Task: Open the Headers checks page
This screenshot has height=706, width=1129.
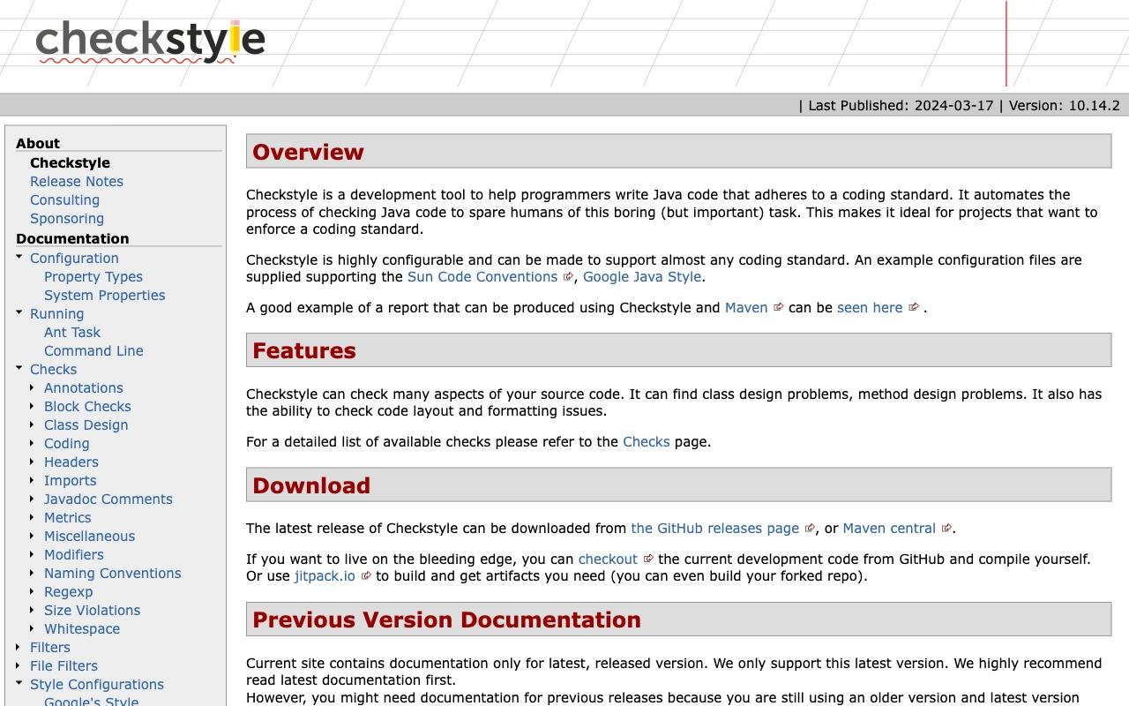Action: (x=71, y=462)
